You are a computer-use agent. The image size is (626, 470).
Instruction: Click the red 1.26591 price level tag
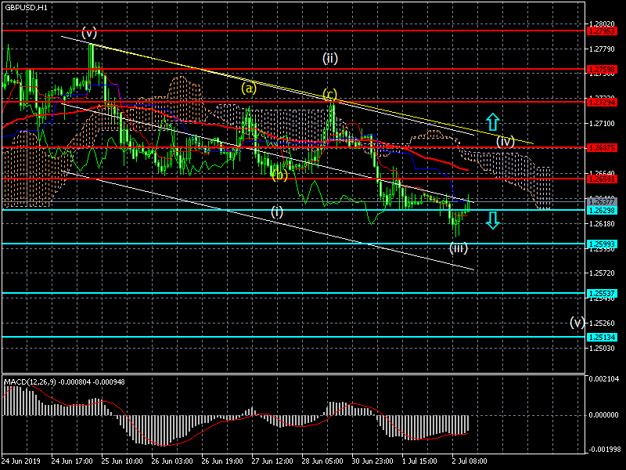pyautogui.click(x=602, y=179)
